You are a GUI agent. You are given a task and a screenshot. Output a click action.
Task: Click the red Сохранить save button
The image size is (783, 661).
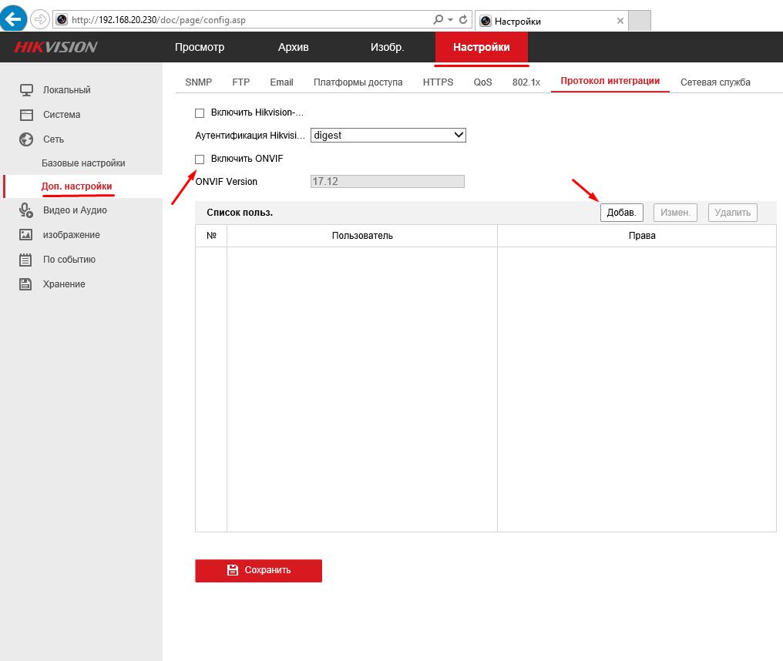point(258,570)
